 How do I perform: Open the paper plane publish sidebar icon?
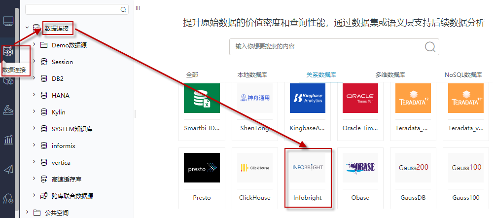[x=8, y=169]
